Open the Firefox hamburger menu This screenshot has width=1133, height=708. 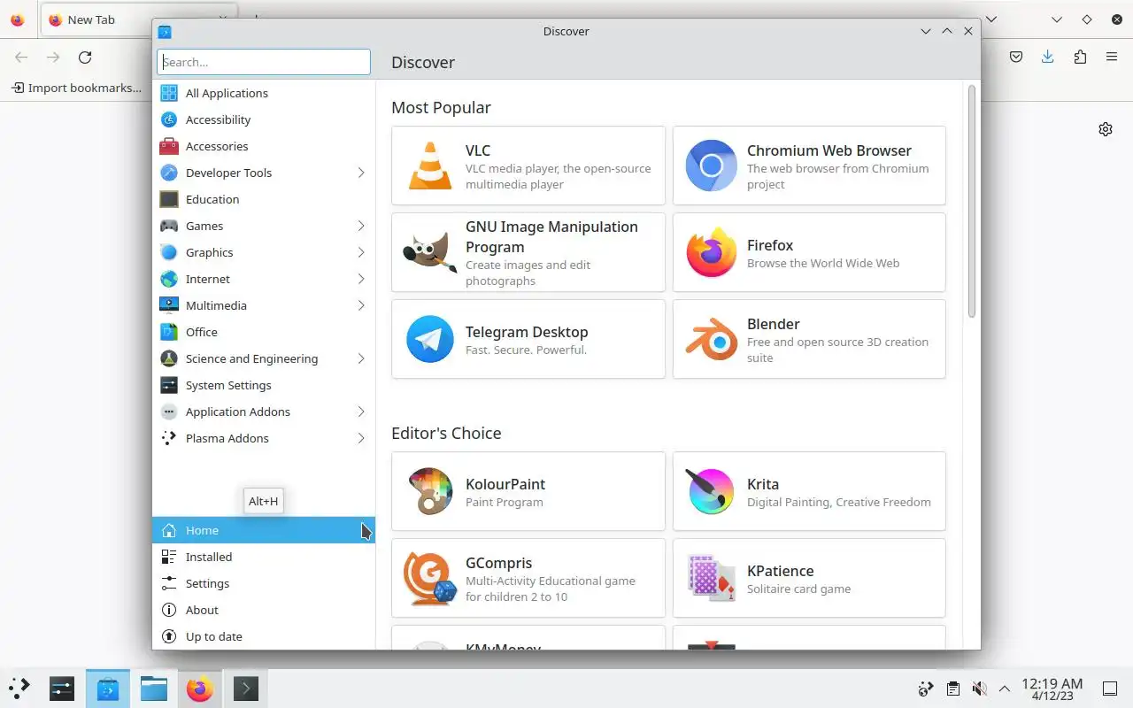tap(1112, 57)
